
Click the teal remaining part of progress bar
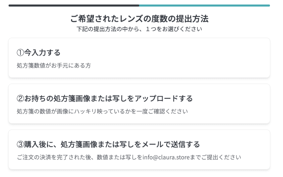[204, 5]
